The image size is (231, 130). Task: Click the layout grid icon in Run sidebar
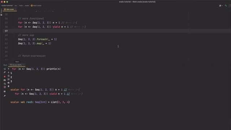(x=5, y=91)
